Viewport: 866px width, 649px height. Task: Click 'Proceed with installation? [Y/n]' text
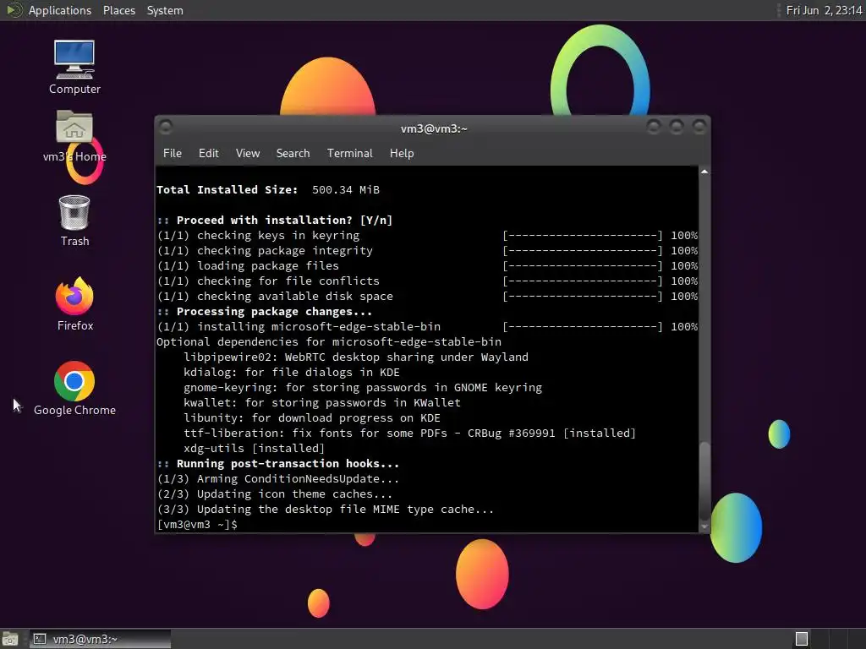click(284, 221)
